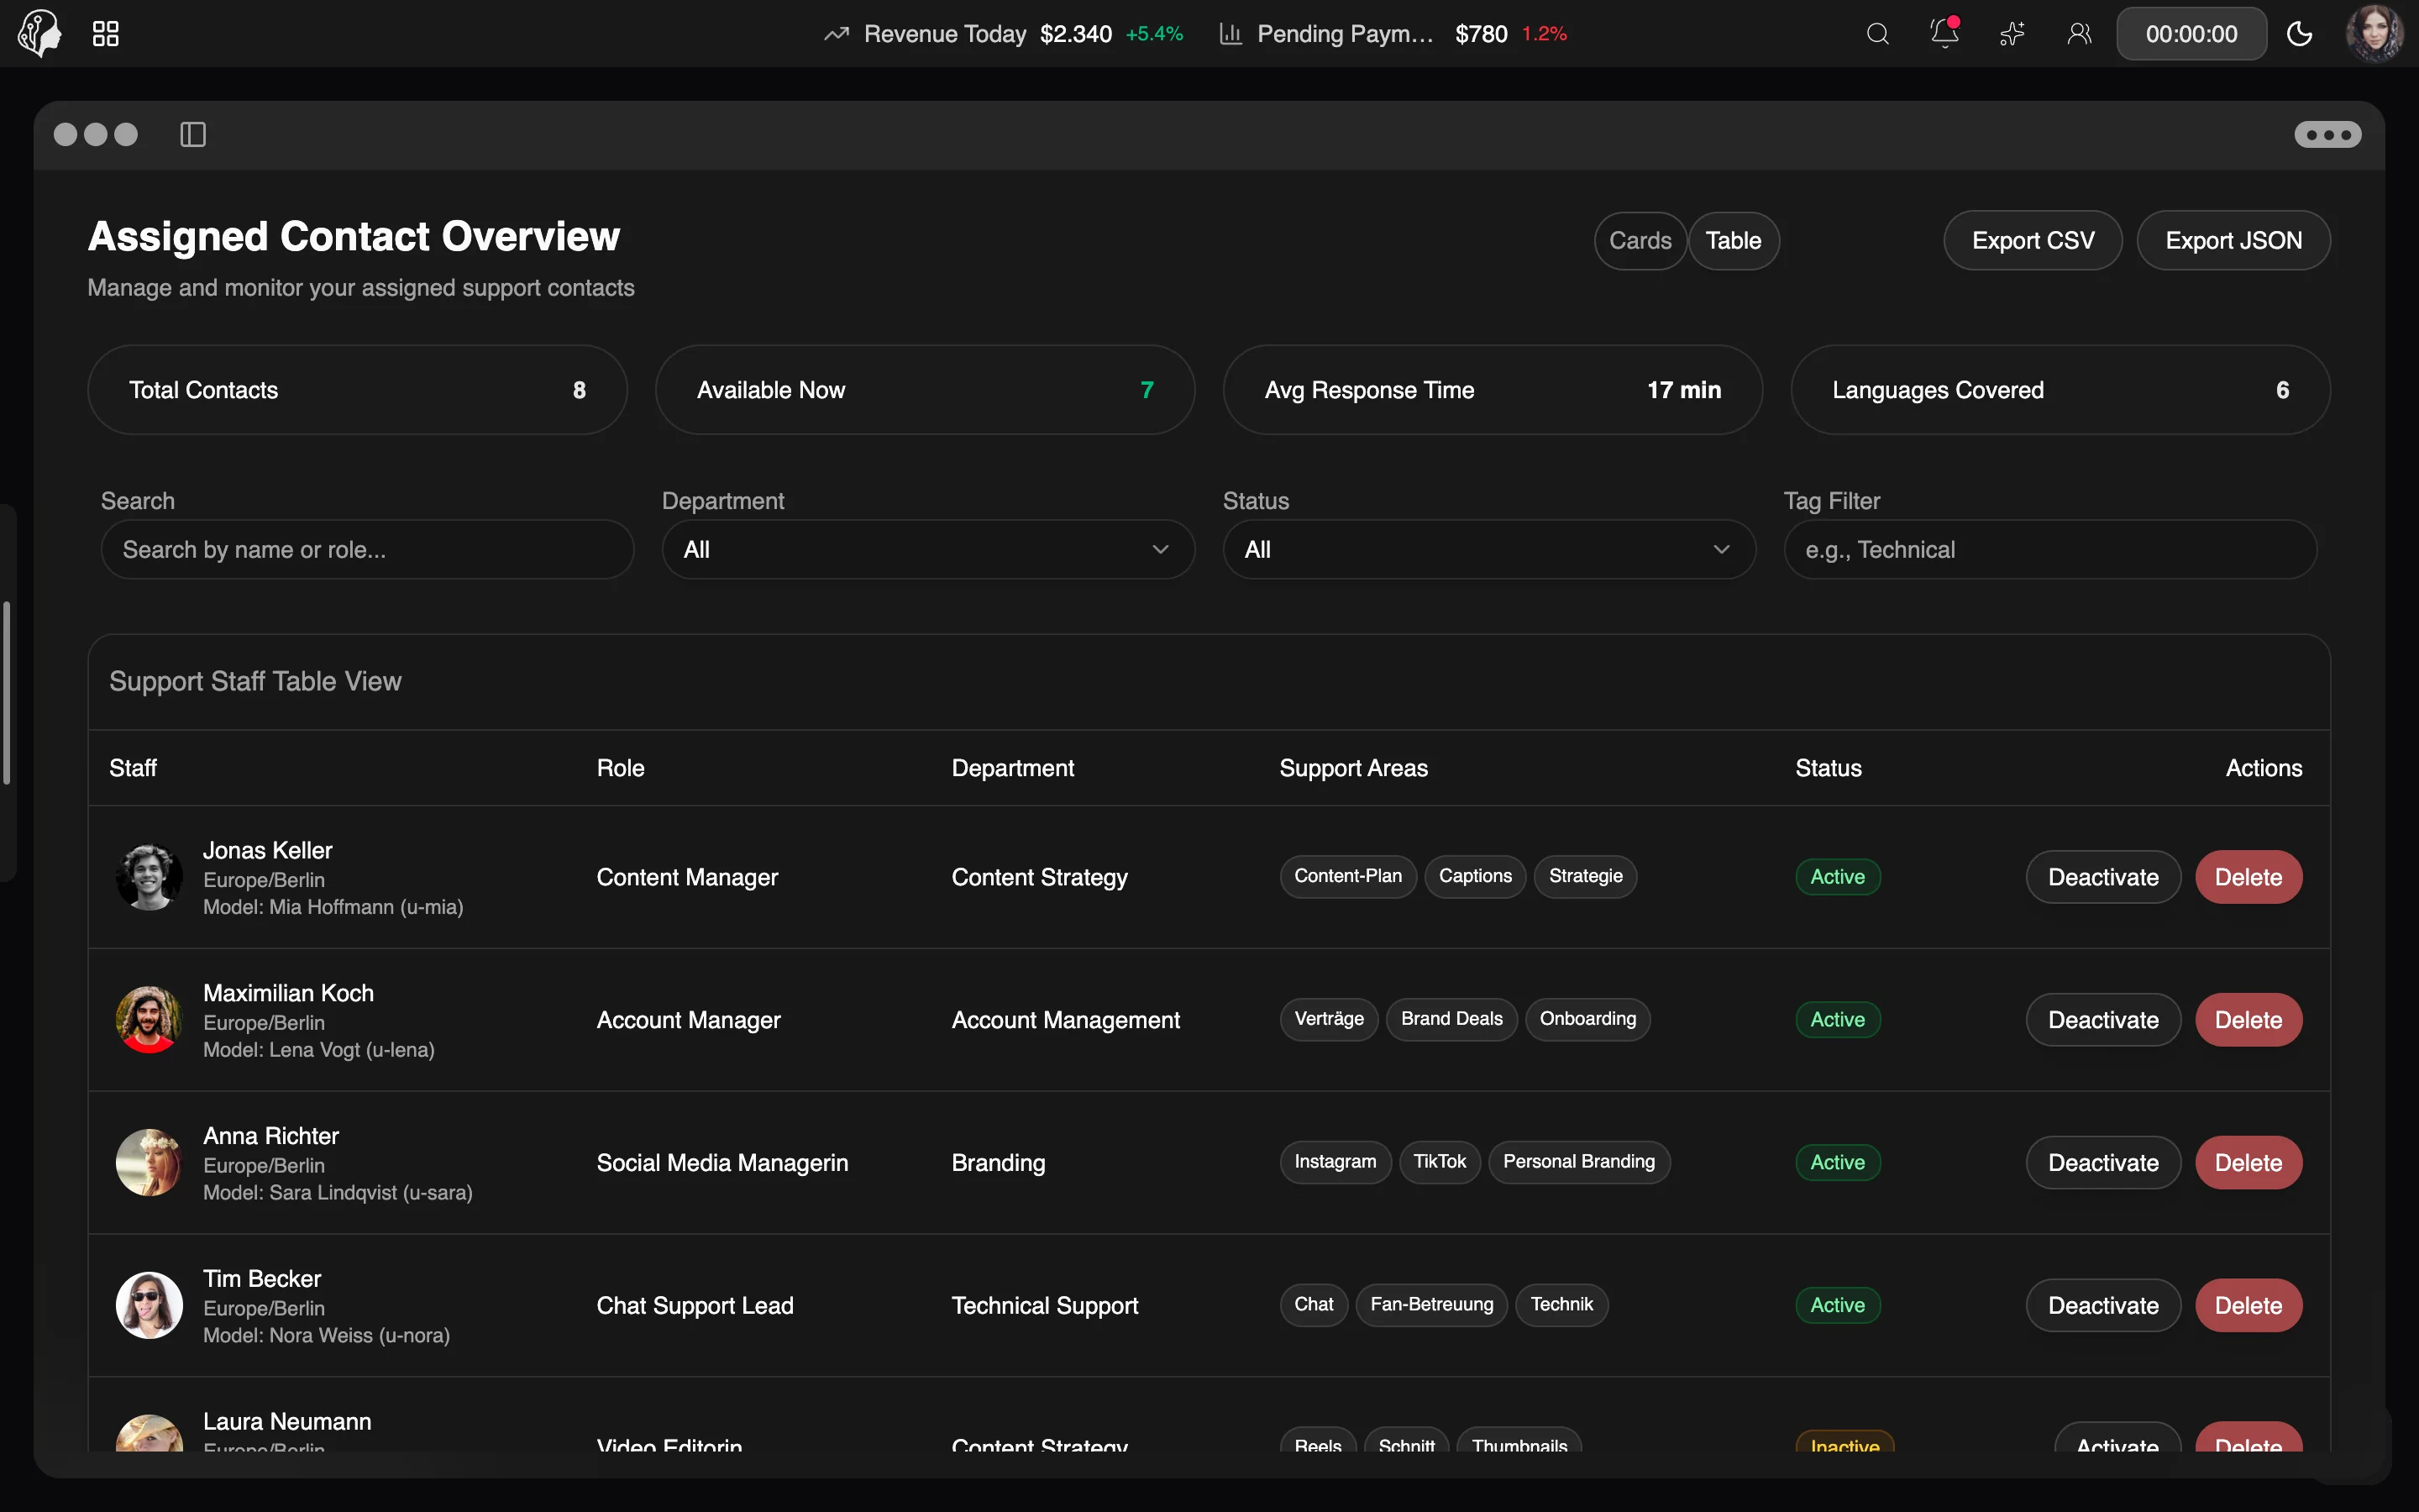This screenshot has width=2419, height=1512.
Task: Click Jonas Keller's avatar
Action: (149, 877)
